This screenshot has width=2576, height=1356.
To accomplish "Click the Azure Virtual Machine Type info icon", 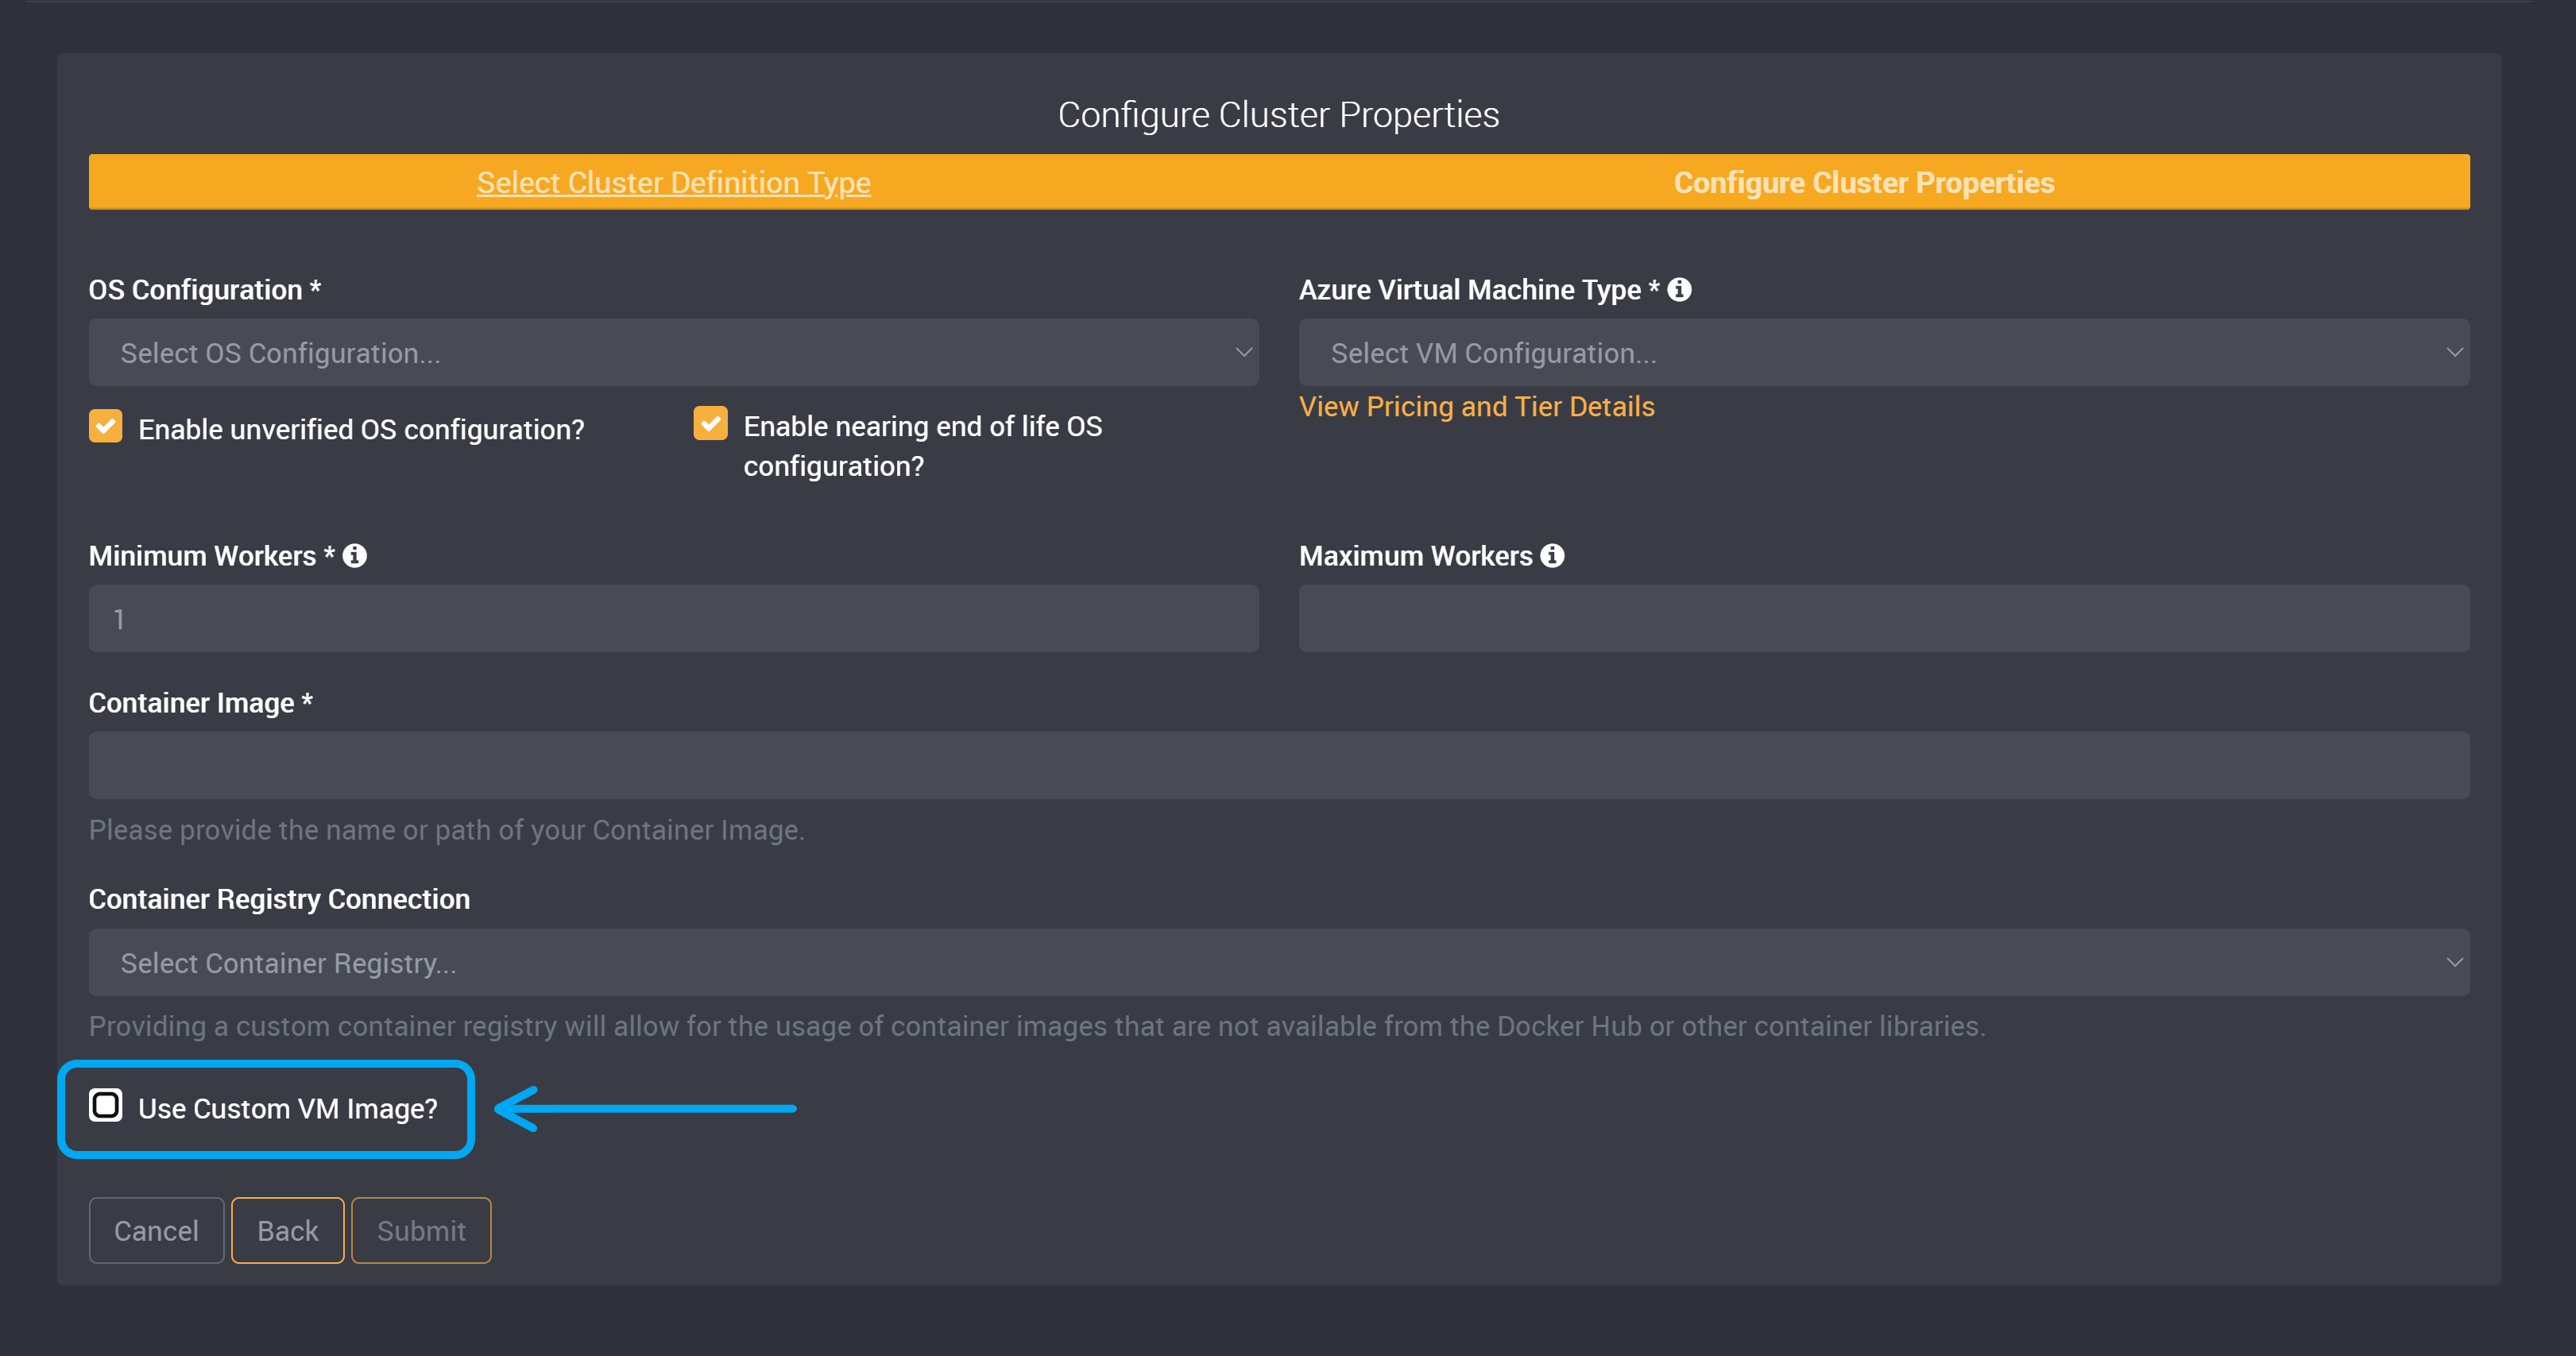I will [1679, 289].
